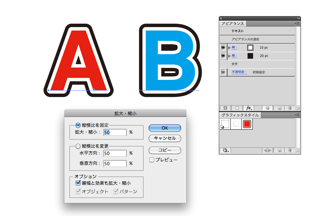The image size is (314, 216).
Task: Click Duplicate Selected Item icon in Appearance panel
Action: 279,108
